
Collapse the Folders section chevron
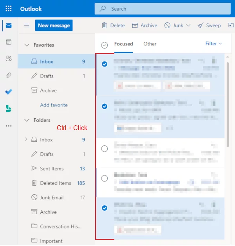pos(27,120)
